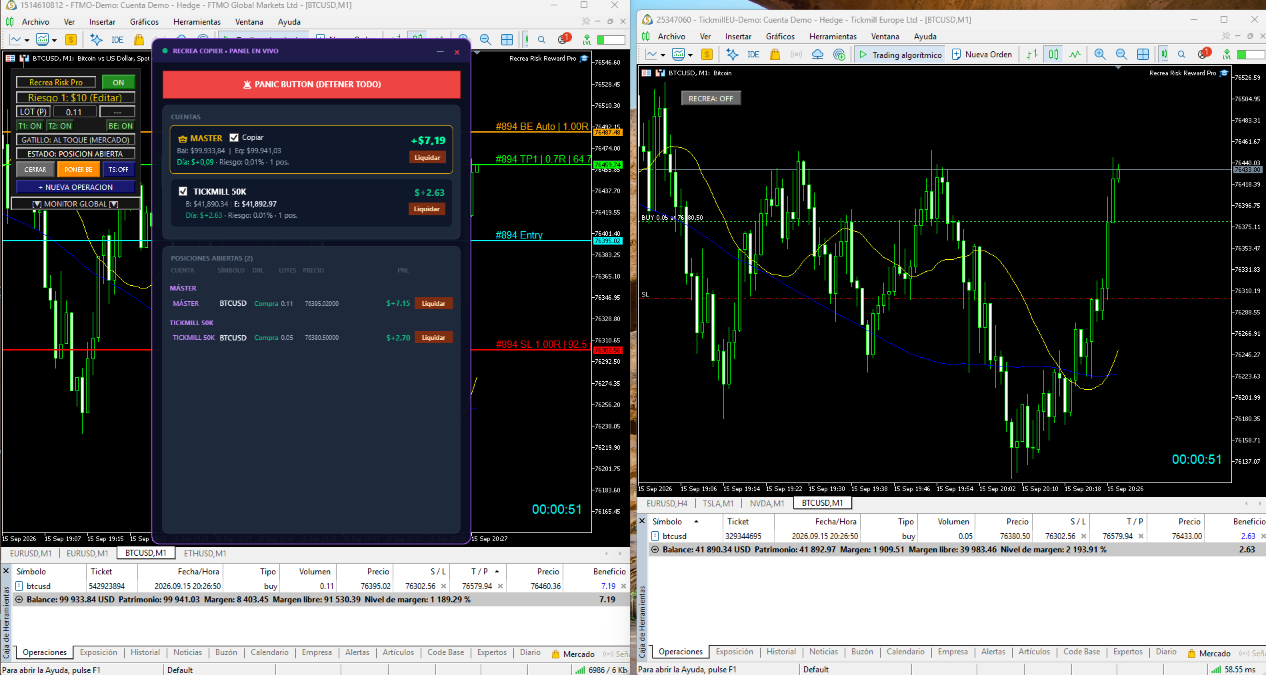Image resolution: width=1266 pixels, height=675 pixels.
Task: Click Liquidar for the TICKMILL 50K BTCUSD position
Action: click(x=433, y=338)
